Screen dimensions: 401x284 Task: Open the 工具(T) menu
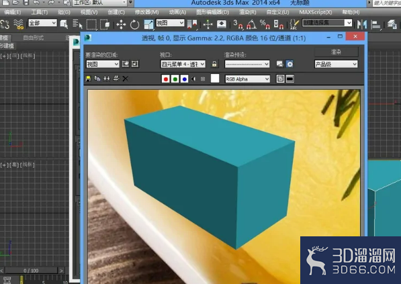40,12
